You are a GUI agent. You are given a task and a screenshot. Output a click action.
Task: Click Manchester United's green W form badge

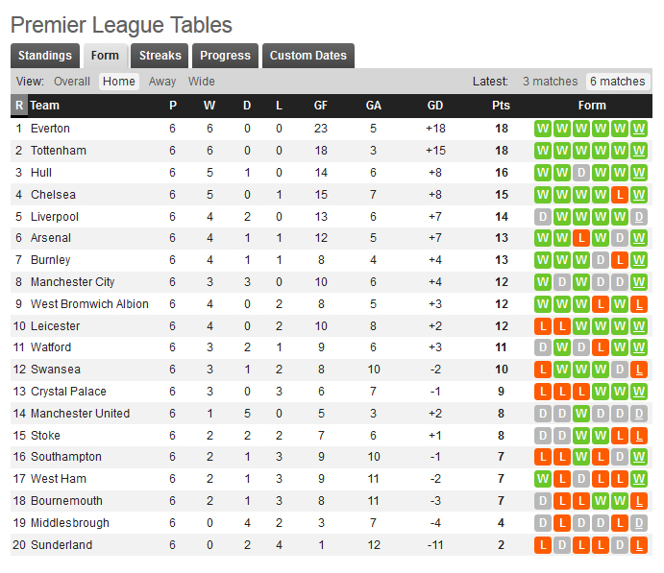click(x=581, y=414)
